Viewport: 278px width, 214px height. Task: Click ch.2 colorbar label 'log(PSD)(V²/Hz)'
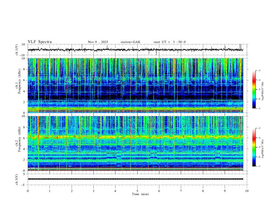tap(263, 149)
